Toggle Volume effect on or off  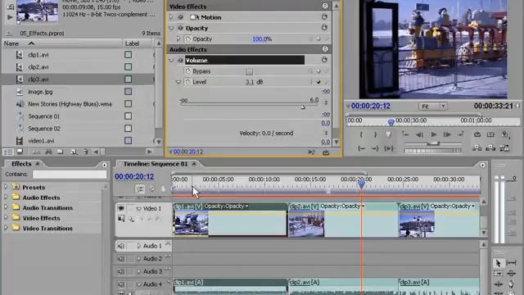[x=180, y=60]
